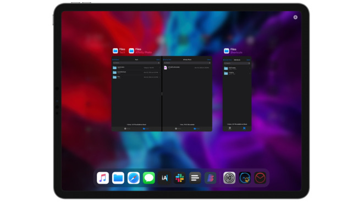Click the search field in Affinity Photo window
Screen dimensions: 363x202
pos(187,63)
